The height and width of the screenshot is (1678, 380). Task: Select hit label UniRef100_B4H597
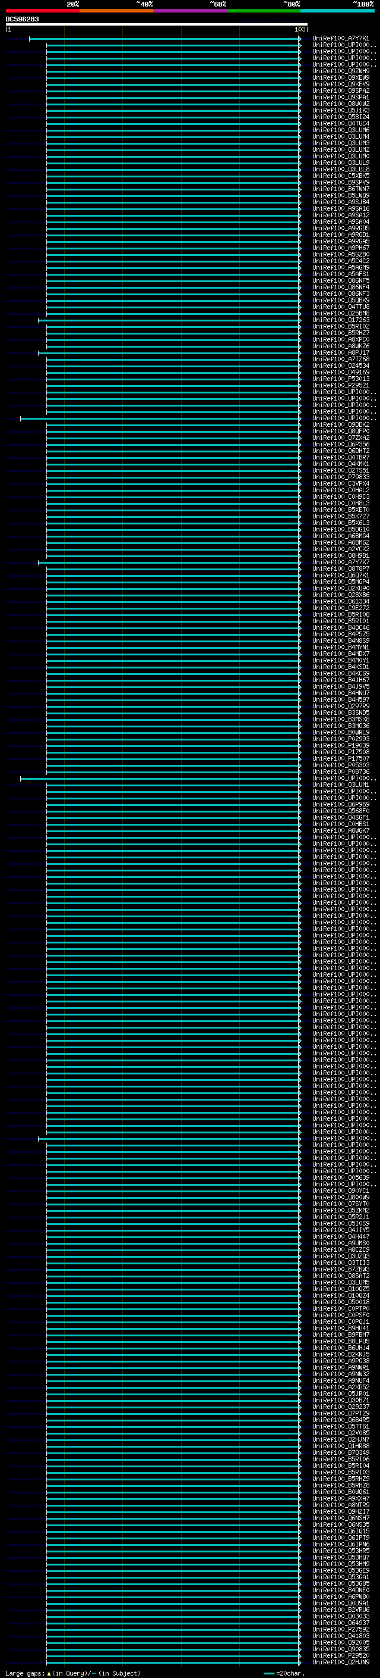(x=341, y=699)
